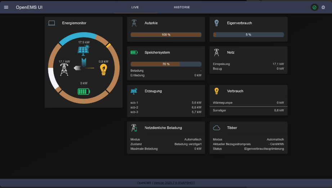Click the Energiemonitor laptop icon
The width and height of the screenshot is (332, 188).
tap(51, 23)
